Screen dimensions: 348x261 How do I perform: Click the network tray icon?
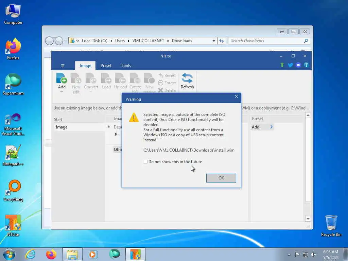306,255
